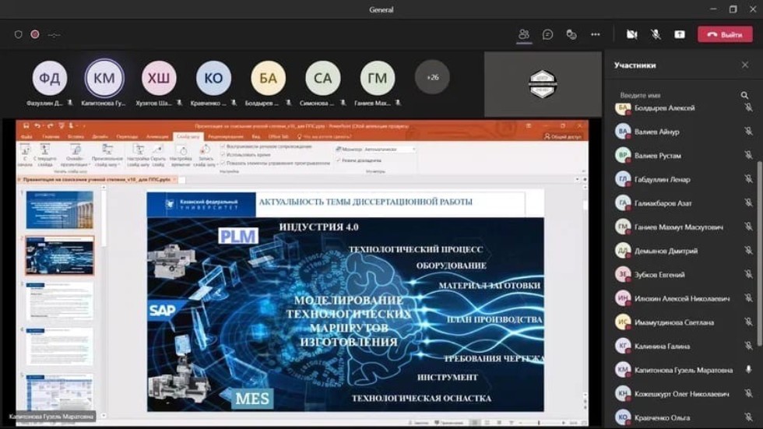This screenshot has width=763, height=429.
Task: Click the recording indicator icon at top left
Action: [x=35, y=34]
